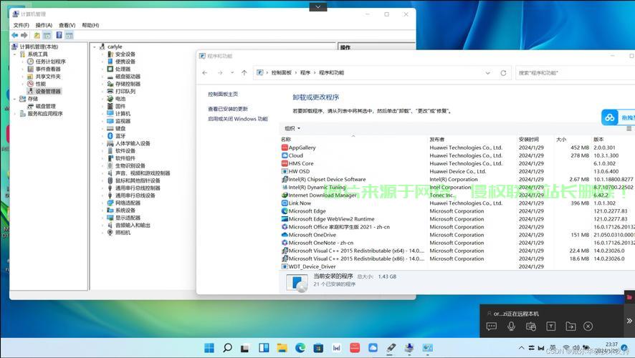The width and height of the screenshot is (635, 358).
Task: Click the 键盘 keyboard category icon
Action: [110, 128]
